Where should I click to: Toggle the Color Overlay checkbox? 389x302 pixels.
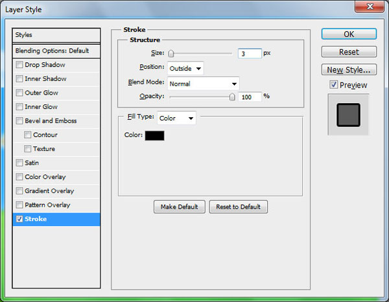[x=19, y=177]
